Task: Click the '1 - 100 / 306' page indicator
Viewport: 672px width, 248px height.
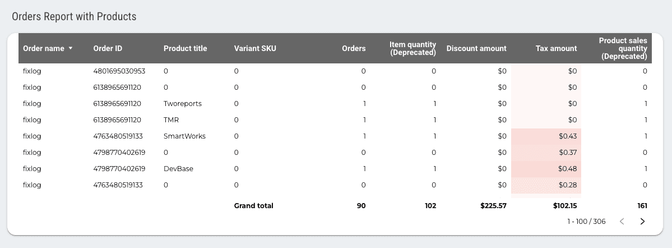Action: (x=586, y=222)
